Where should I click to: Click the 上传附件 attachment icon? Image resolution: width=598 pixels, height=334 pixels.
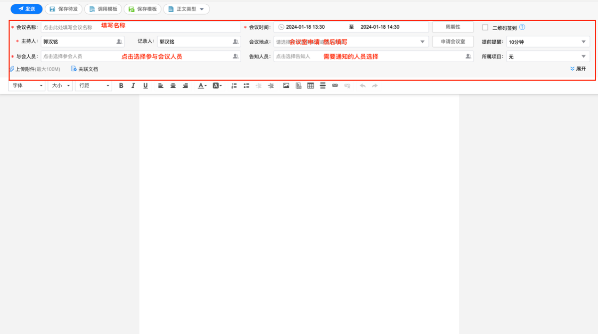tap(12, 69)
